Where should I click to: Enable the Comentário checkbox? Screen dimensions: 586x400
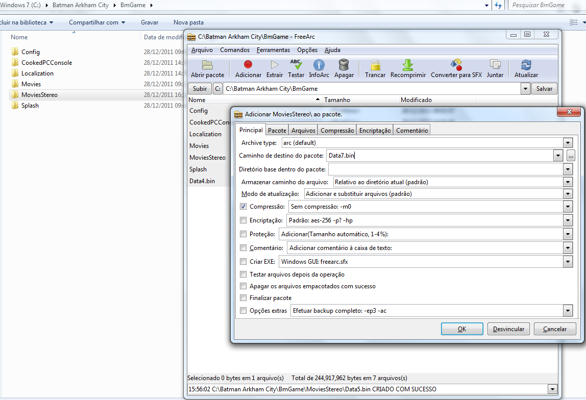point(243,247)
